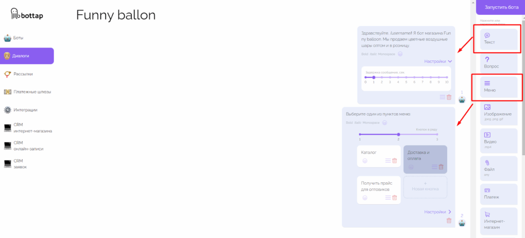Screen dimensions: 525x238
Task: Set message delay slider to 5 seconds
Action: pyautogui.click(x=406, y=77)
